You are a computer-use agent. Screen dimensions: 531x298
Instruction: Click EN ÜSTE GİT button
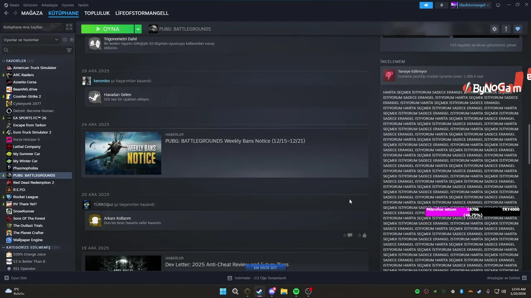pyautogui.click(x=265, y=268)
